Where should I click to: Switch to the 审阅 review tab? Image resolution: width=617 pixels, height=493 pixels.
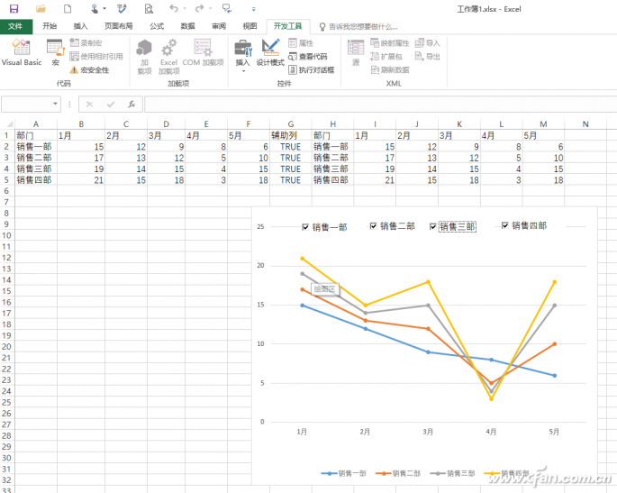pos(219,26)
